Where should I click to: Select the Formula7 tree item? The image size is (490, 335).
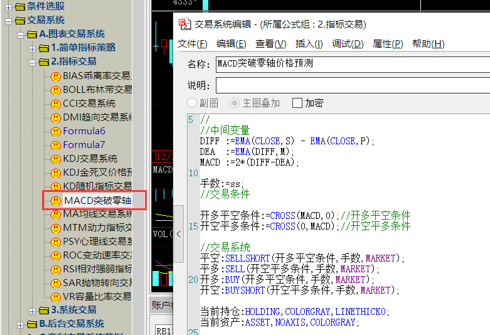84,145
